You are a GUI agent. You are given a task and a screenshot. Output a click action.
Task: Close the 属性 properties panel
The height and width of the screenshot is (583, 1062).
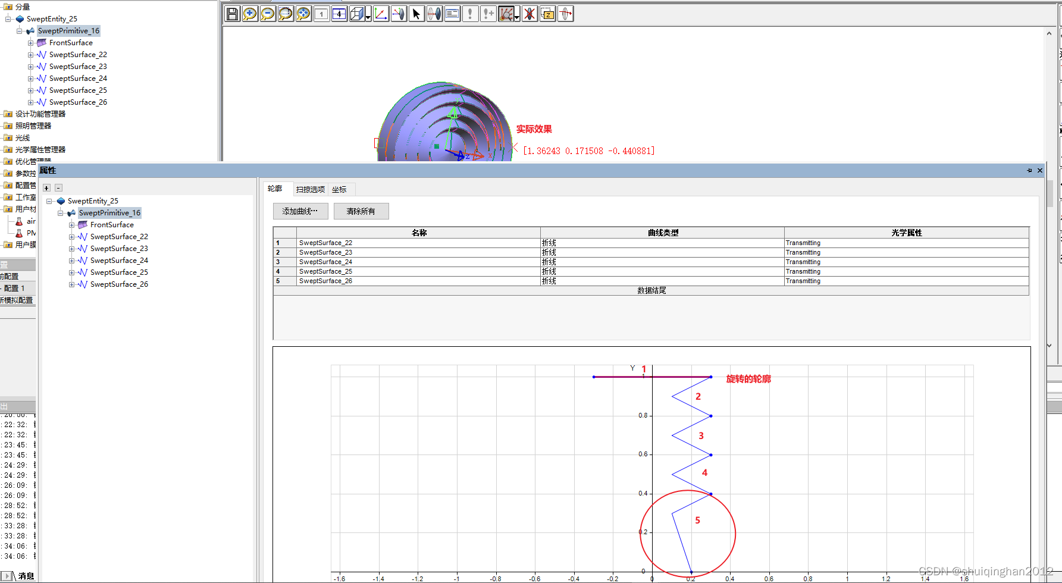1040,171
